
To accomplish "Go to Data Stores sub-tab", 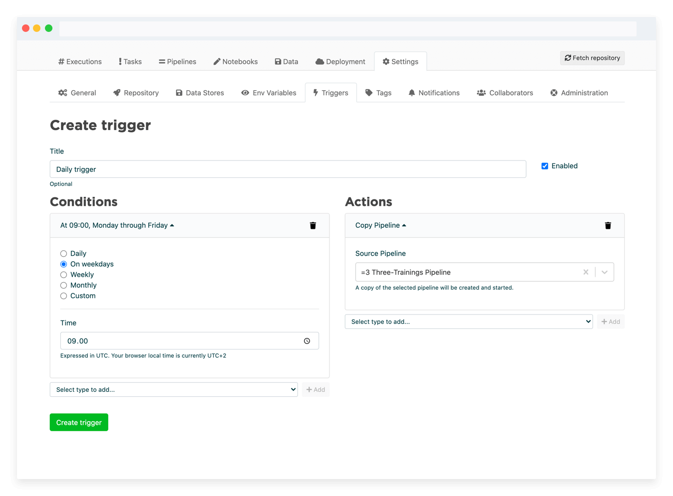I will (x=200, y=93).
